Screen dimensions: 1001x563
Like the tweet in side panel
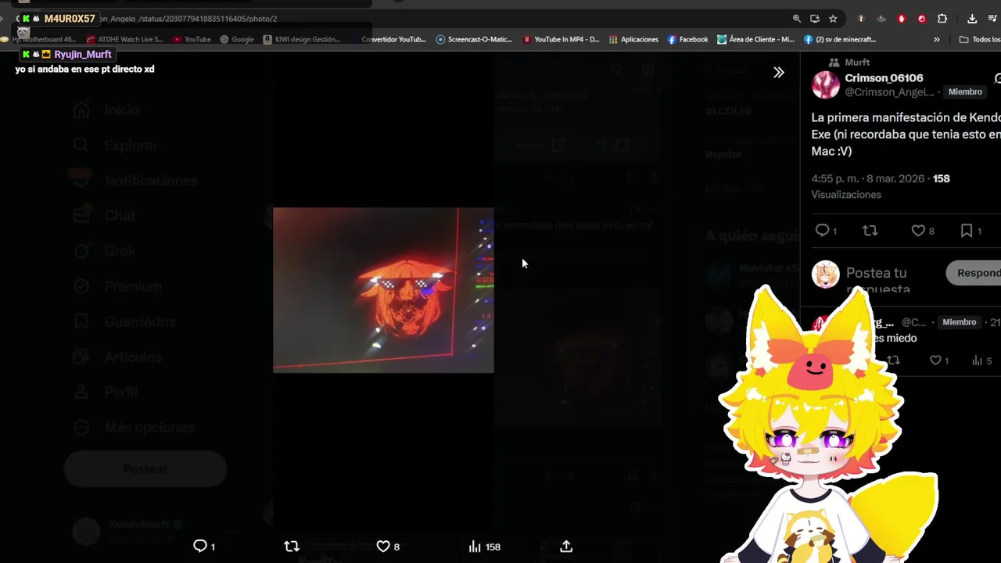pos(918,230)
